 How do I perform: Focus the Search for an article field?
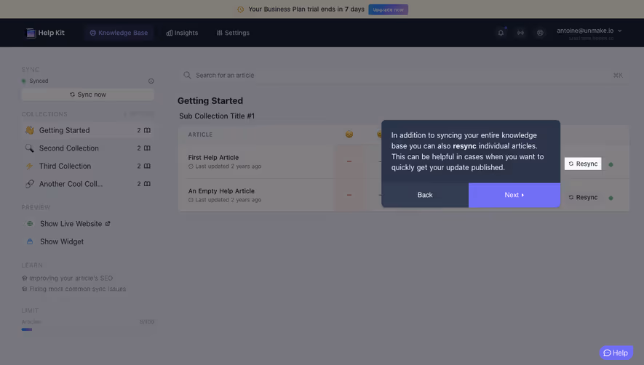coord(403,75)
